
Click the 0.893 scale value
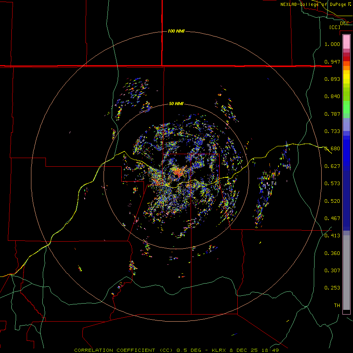click(332, 79)
